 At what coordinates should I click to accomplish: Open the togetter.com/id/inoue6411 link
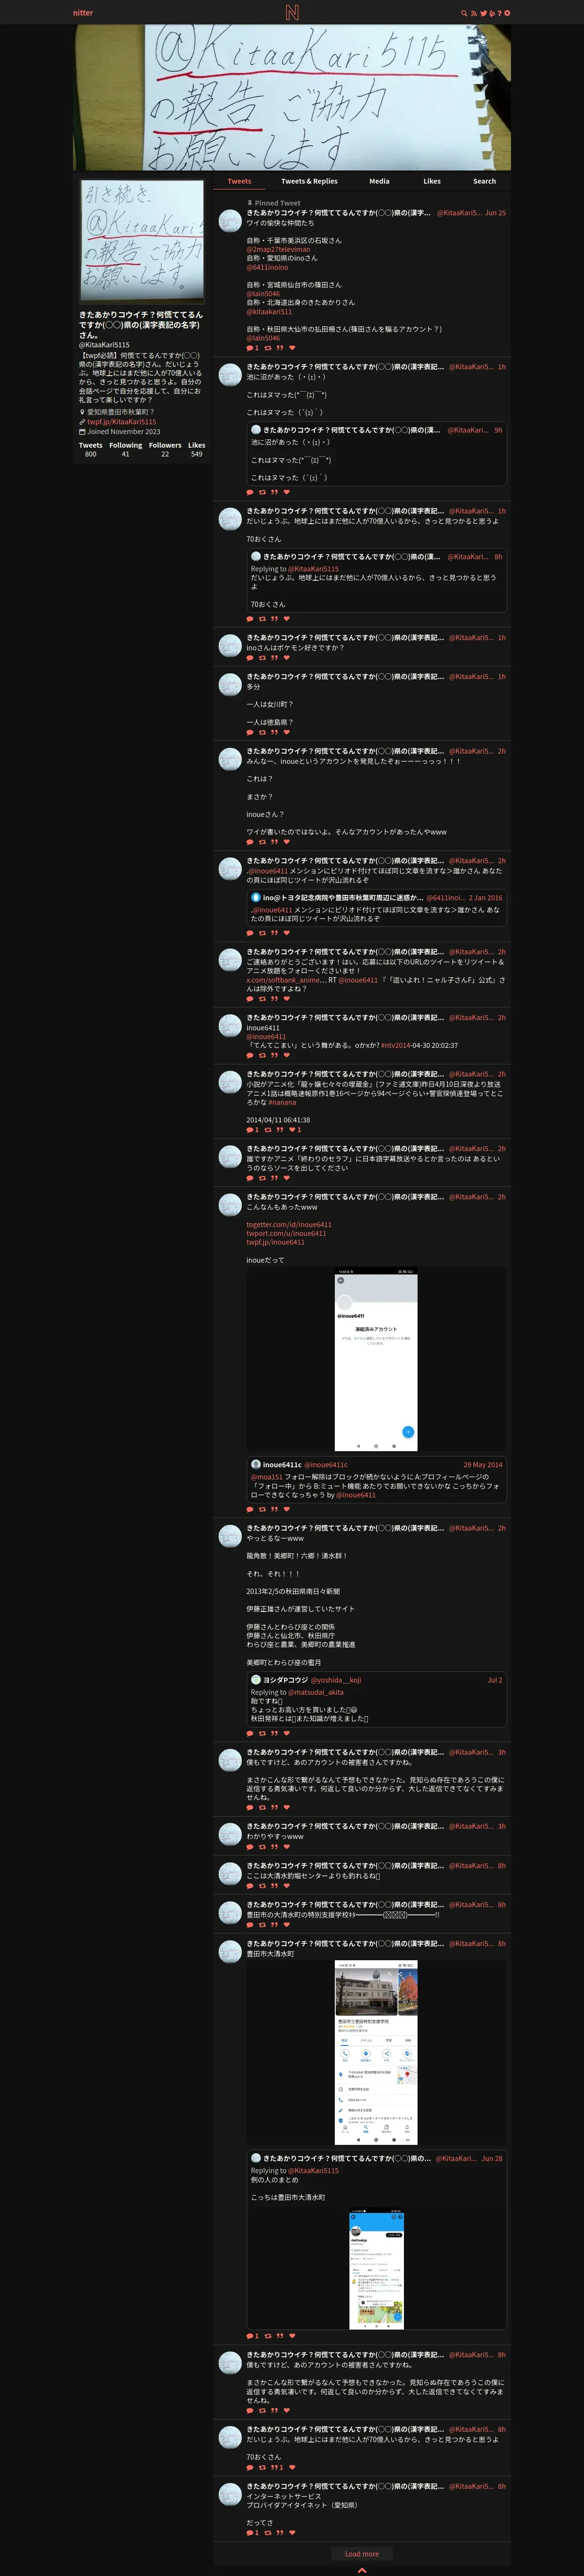290,1224
